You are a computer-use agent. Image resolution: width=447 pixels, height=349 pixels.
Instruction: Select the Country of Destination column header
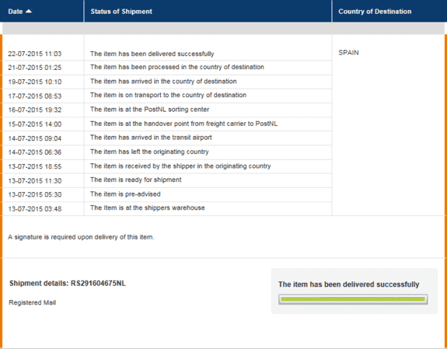375,12
